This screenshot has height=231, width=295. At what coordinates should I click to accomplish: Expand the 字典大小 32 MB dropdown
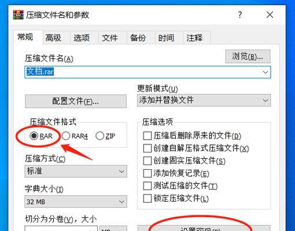[x=76, y=202]
